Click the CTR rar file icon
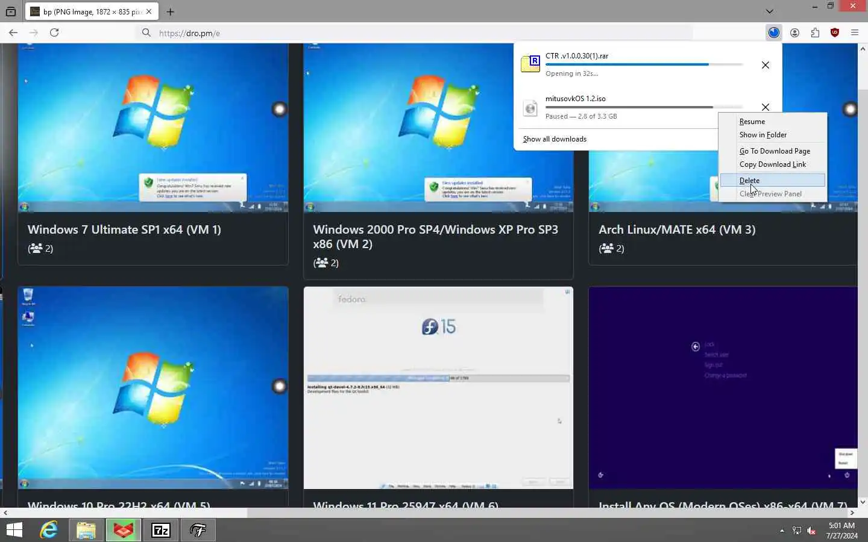 (530, 63)
